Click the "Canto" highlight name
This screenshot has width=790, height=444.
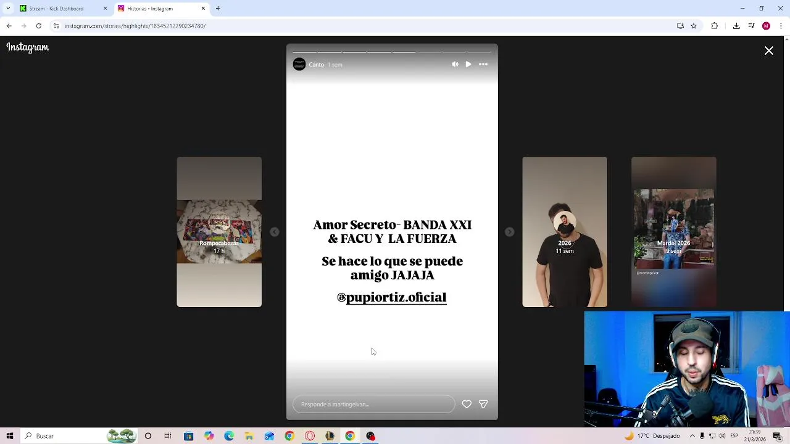pyautogui.click(x=316, y=64)
